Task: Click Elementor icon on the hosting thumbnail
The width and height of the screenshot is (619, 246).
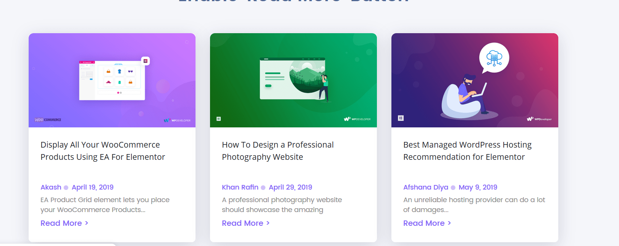Action: point(401,118)
